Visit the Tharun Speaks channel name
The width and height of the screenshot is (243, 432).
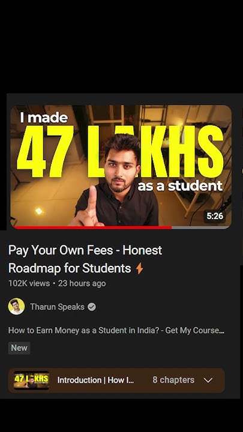58,307
